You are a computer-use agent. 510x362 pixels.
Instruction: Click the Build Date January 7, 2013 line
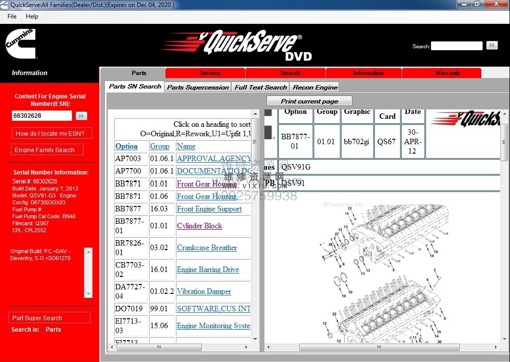45,188
